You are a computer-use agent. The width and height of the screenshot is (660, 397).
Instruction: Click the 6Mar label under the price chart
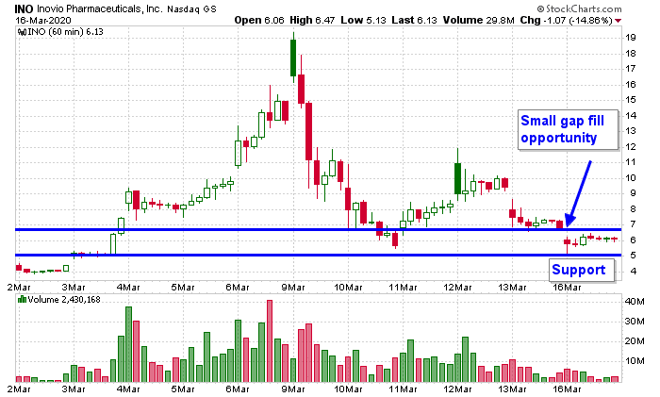pos(238,288)
